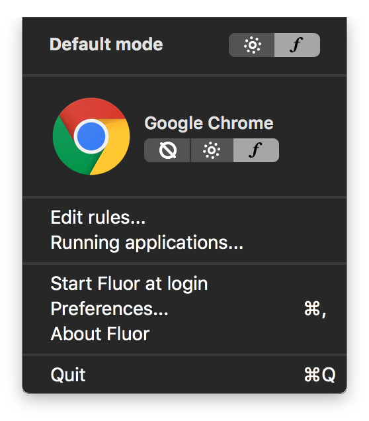Viewport: 369px width, 421px height.
Task: Click the command-Q shortcut symbol beside Quit
Action: pyautogui.click(x=320, y=374)
